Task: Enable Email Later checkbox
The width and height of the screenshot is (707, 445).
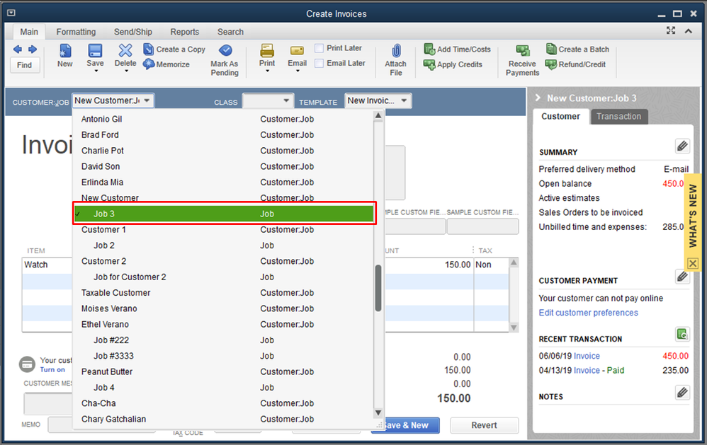Action: (x=319, y=64)
